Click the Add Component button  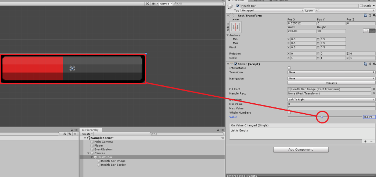[301, 150]
